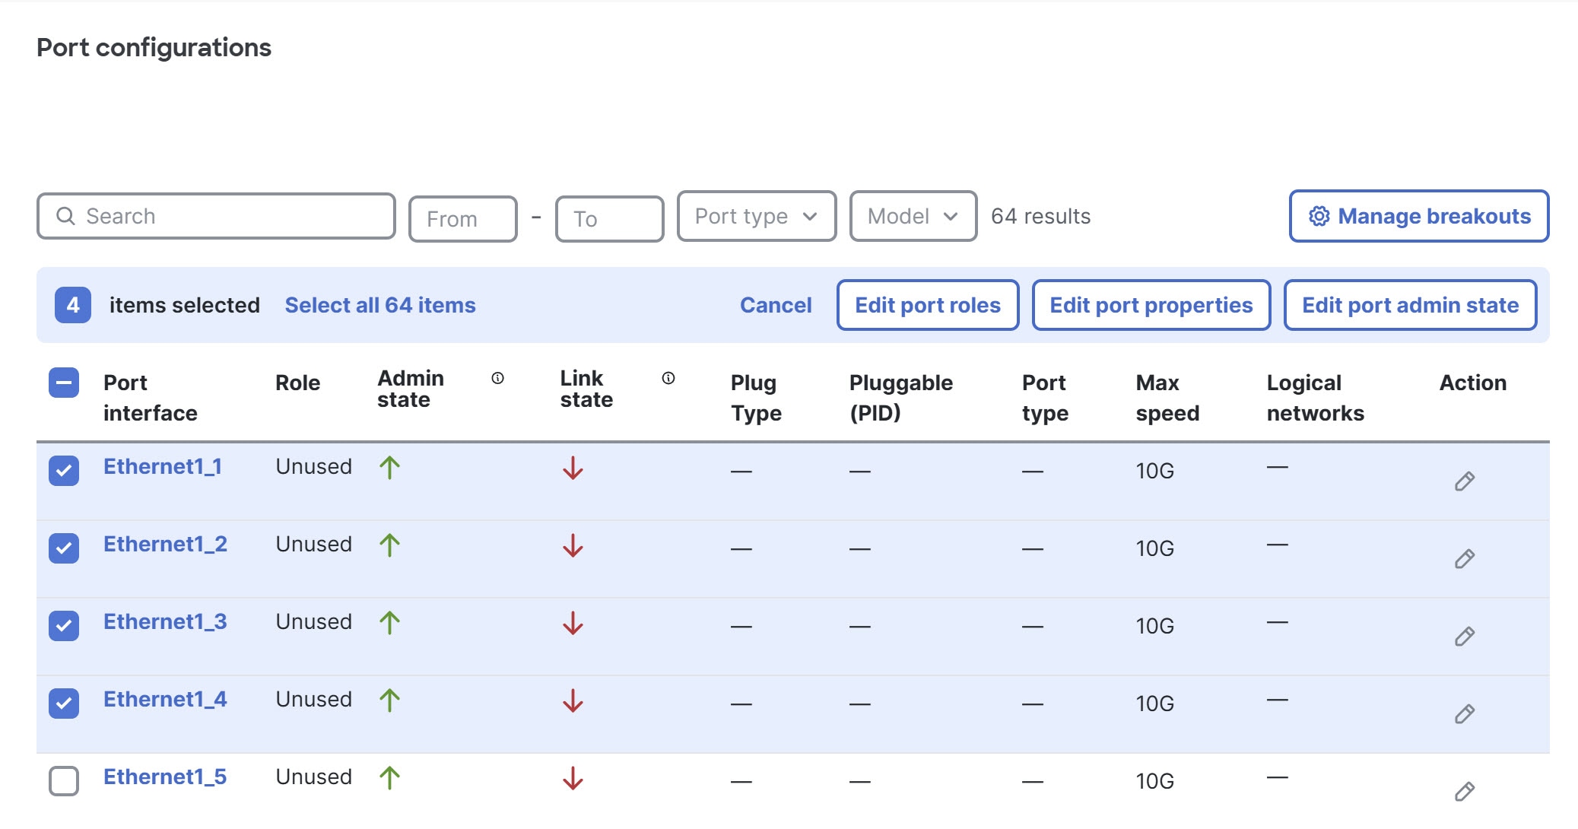Open the Ethernet1_4 port interface link
1578x829 pixels.
tap(165, 700)
